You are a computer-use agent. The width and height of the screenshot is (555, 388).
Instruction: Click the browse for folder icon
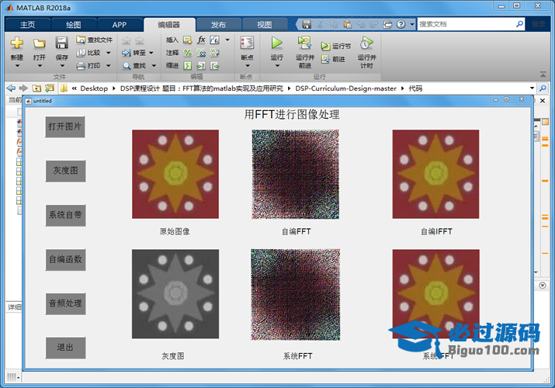point(50,88)
